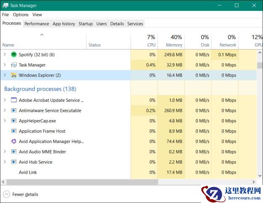Screen dimensions: 263x203
Task: Click Fewer details link
Action: pyautogui.click(x=25, y=194)
